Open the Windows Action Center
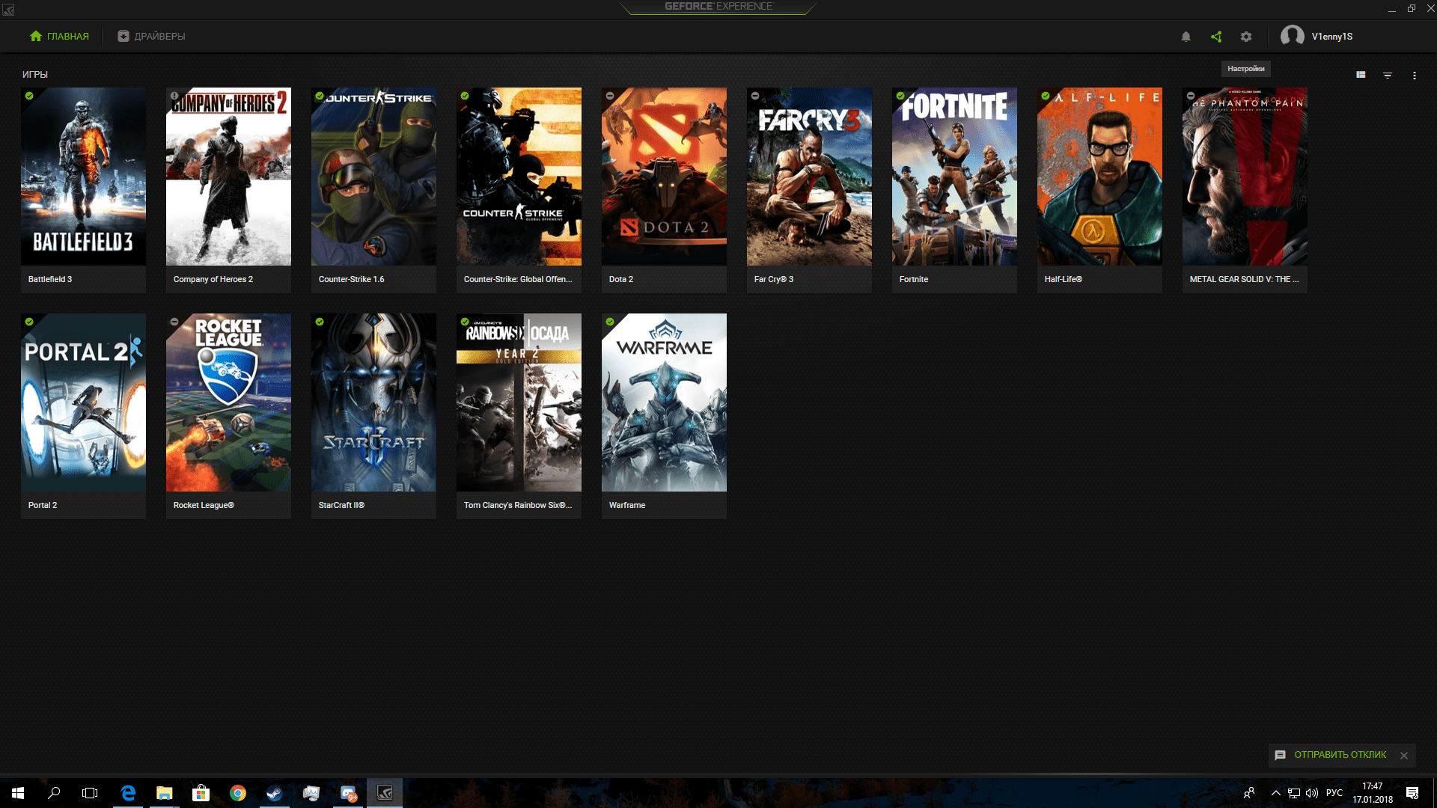 click(x=1412, y=793)
